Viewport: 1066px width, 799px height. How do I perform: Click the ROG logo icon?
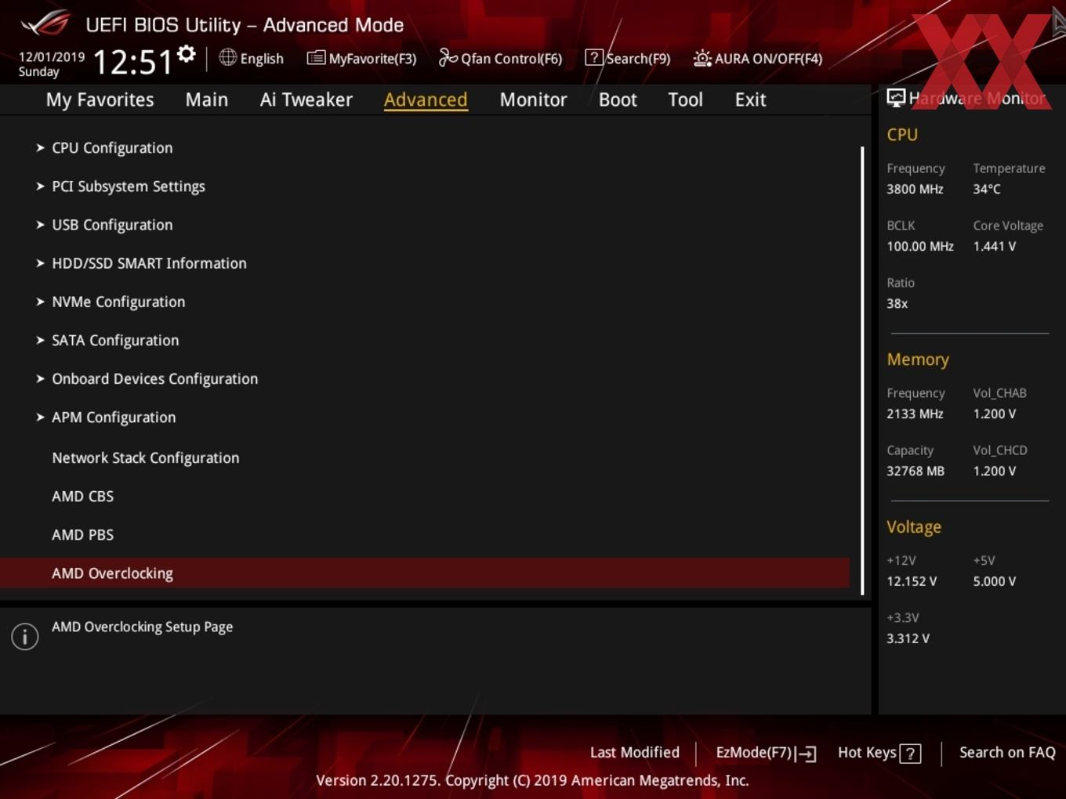coord(45,23)
